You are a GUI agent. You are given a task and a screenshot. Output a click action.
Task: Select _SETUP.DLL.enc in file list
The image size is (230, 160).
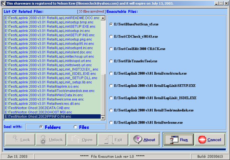click(x=52, y=78)
